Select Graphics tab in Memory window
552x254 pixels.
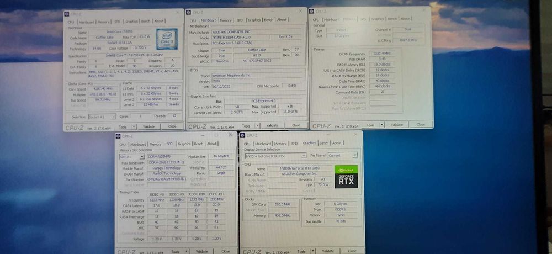(x=378, y=19)
